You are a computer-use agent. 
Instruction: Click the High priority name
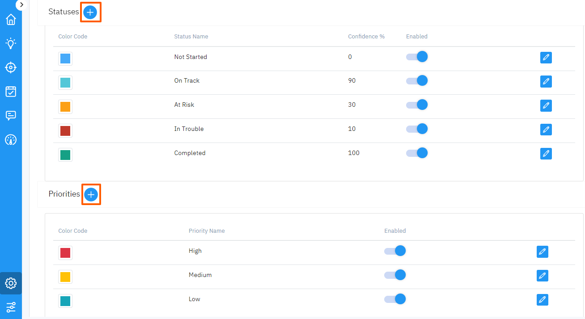(195, 251)
